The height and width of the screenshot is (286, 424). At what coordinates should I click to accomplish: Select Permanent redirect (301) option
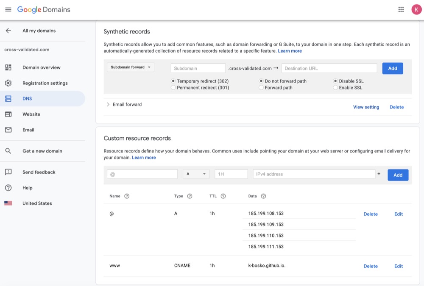coord(173,88)
